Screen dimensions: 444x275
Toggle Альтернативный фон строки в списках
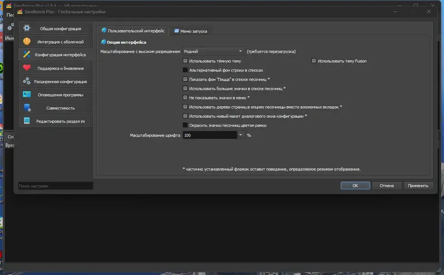(x=185, y=70)
